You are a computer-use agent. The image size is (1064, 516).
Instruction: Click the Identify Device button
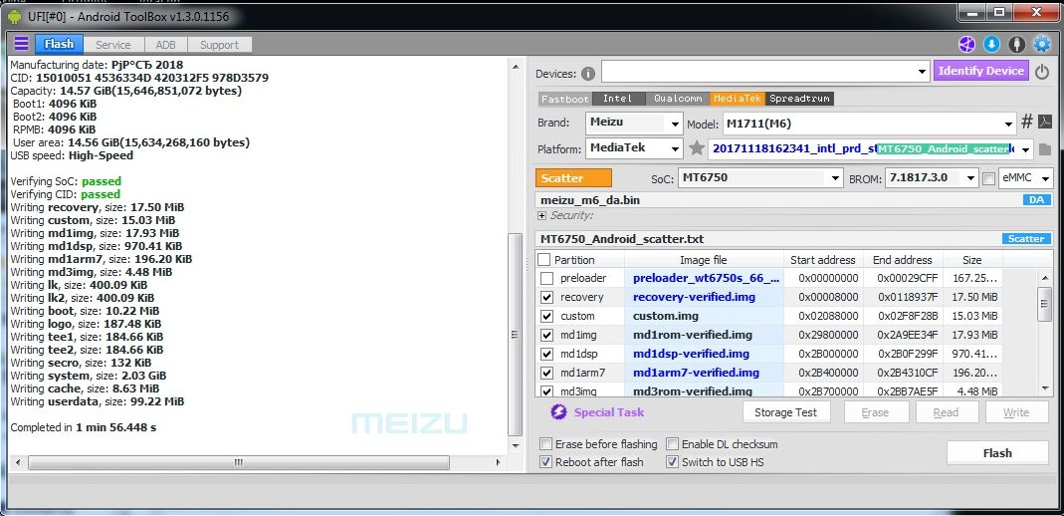(981, 71)
